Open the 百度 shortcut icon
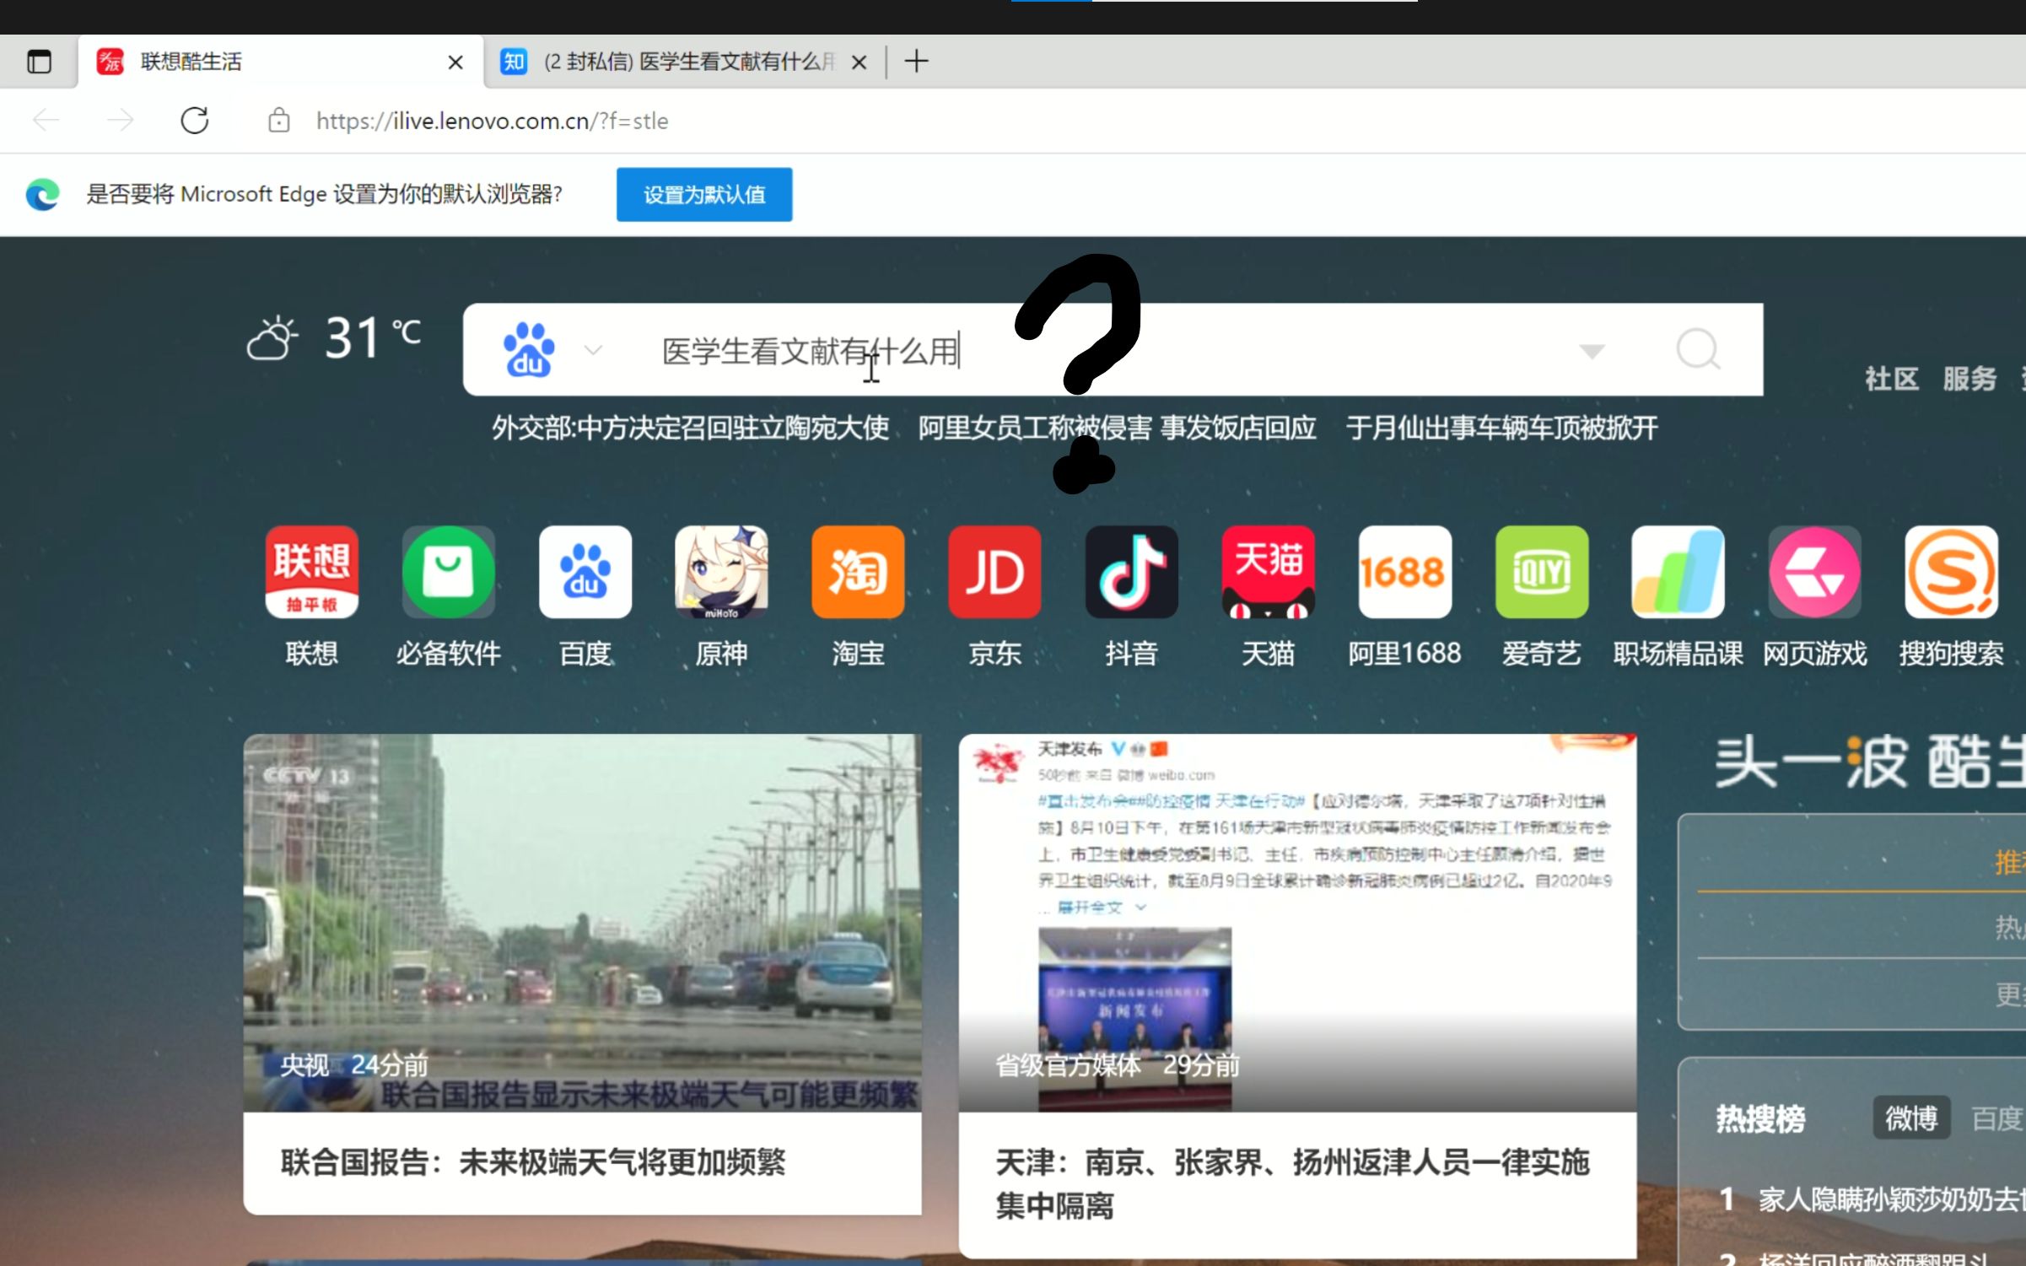 coord(585,572)
